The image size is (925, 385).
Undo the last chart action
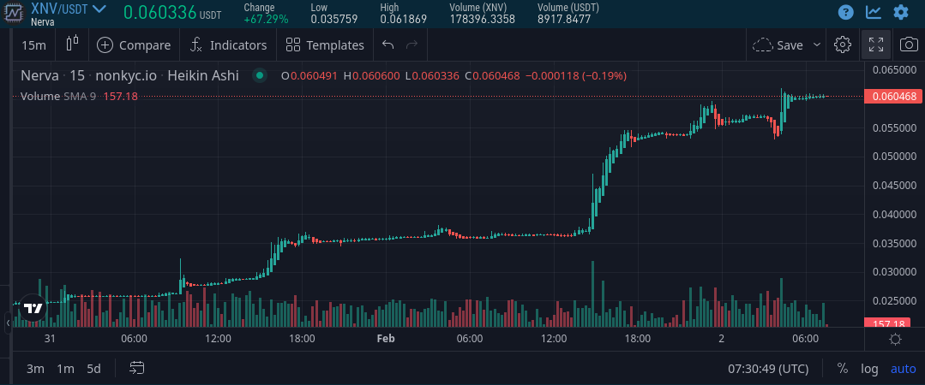pos(387,45)
